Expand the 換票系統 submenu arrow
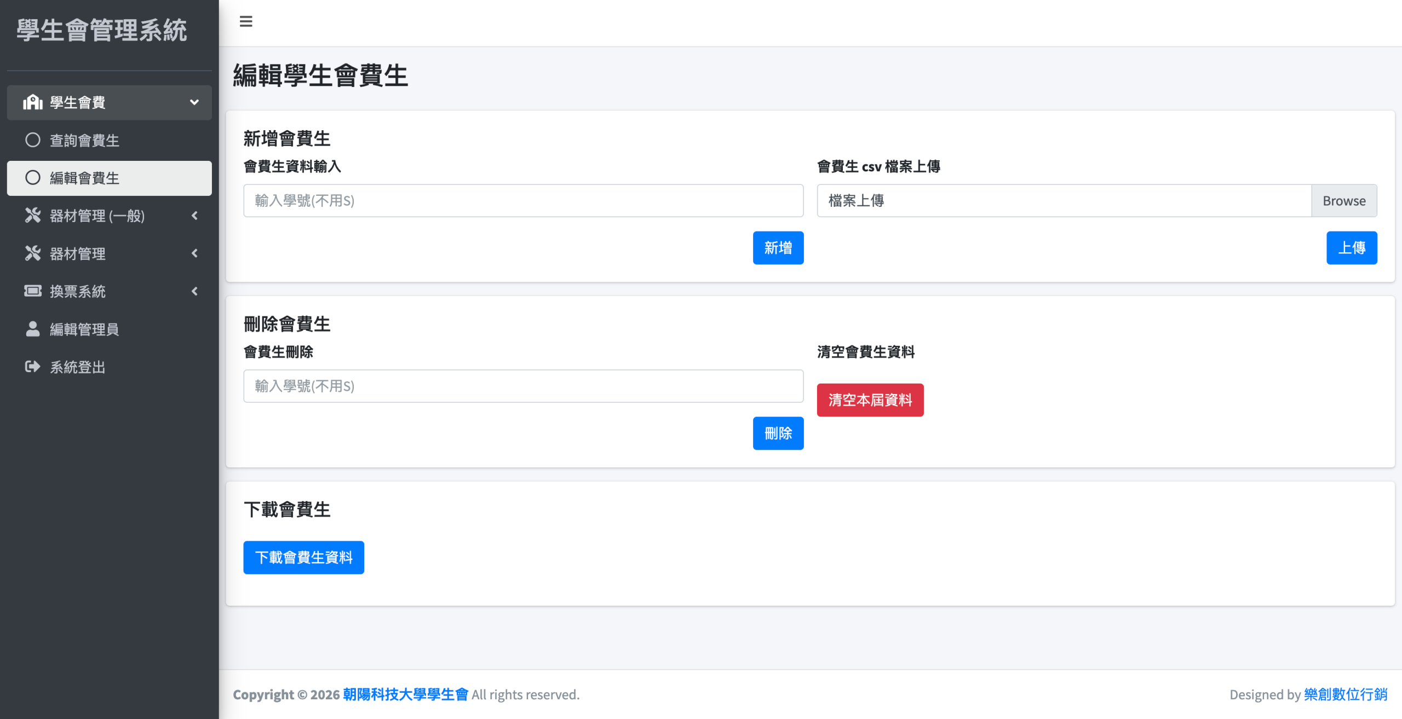The width and height of the screenshot is (1402, 719). coord(194,291)
